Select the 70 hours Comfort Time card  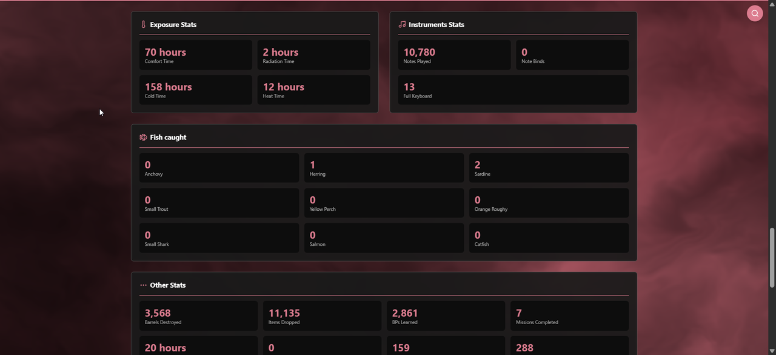[x=196, y=55]
